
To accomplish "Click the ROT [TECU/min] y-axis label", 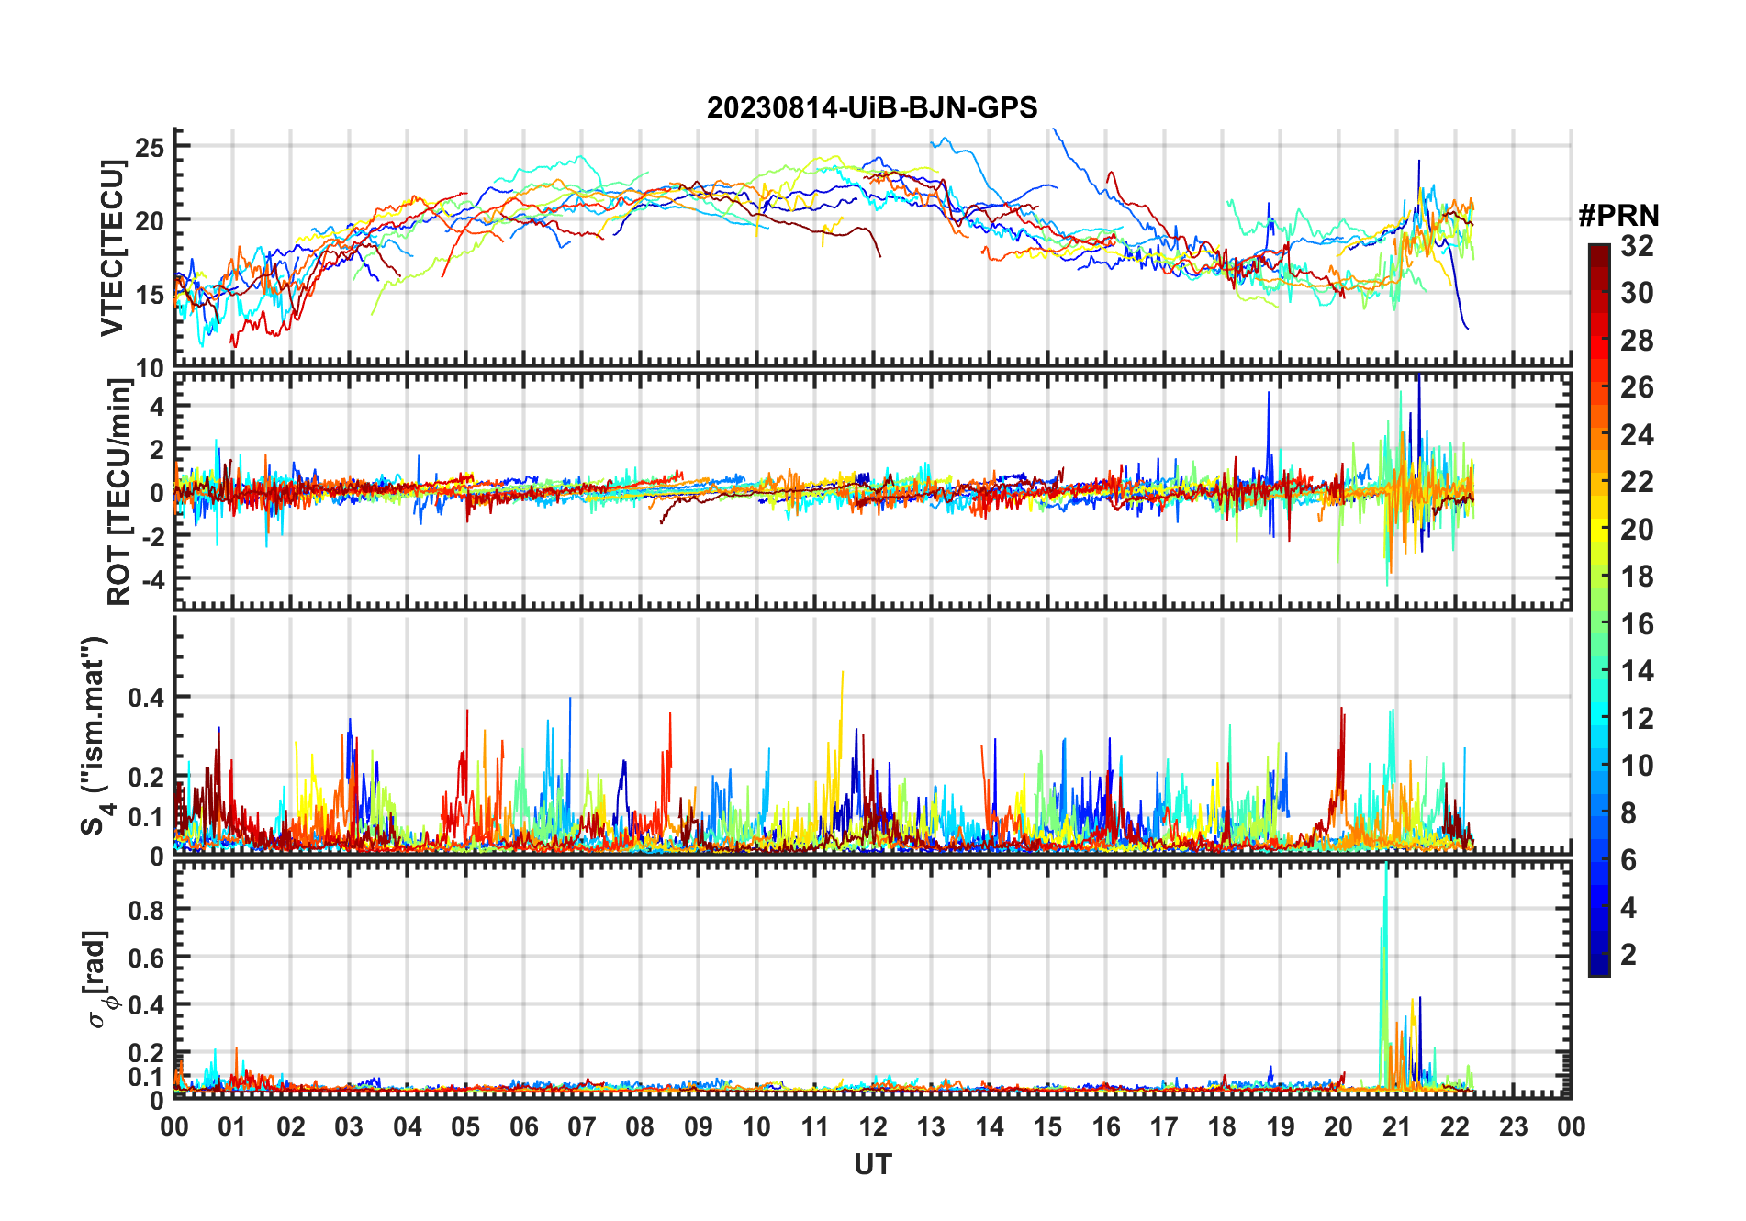I will click(x=118, y=491).
